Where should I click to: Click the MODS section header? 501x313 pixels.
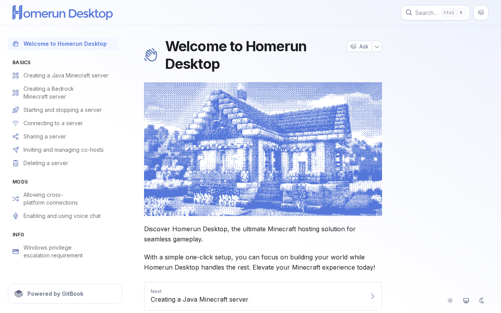pos(20,182)
